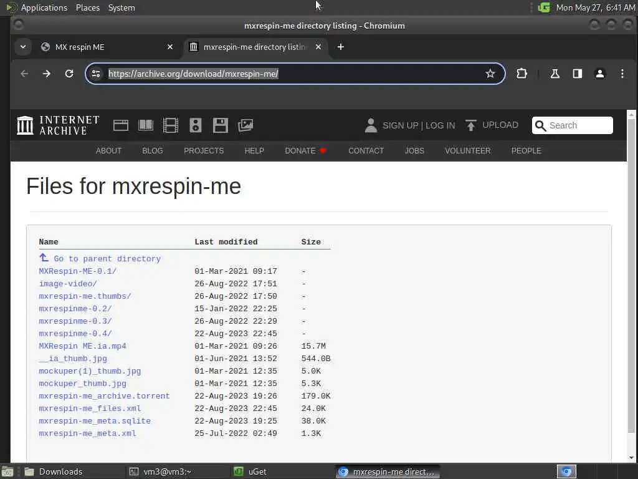638x479 pixels.
Task: Open the Places menu
Action: pyautogui.click(x=87, y=7)
